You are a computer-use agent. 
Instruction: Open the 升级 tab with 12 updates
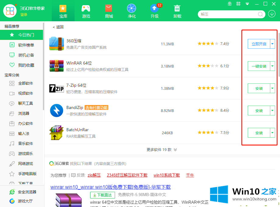pos(155,12)
